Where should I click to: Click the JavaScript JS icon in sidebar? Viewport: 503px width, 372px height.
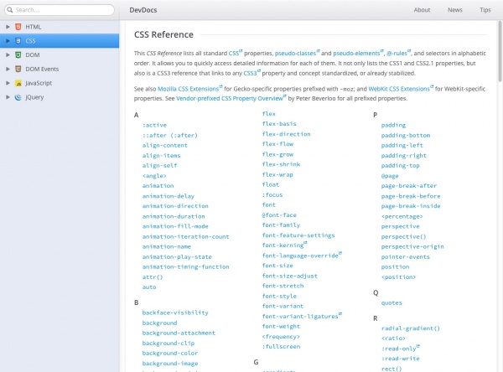coord(18,83)
